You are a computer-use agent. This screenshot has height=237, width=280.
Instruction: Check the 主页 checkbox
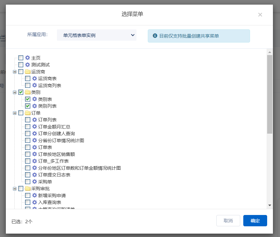click(x=21, y=57)
